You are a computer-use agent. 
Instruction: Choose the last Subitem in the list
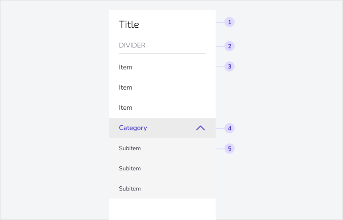(x=162, y=188)
